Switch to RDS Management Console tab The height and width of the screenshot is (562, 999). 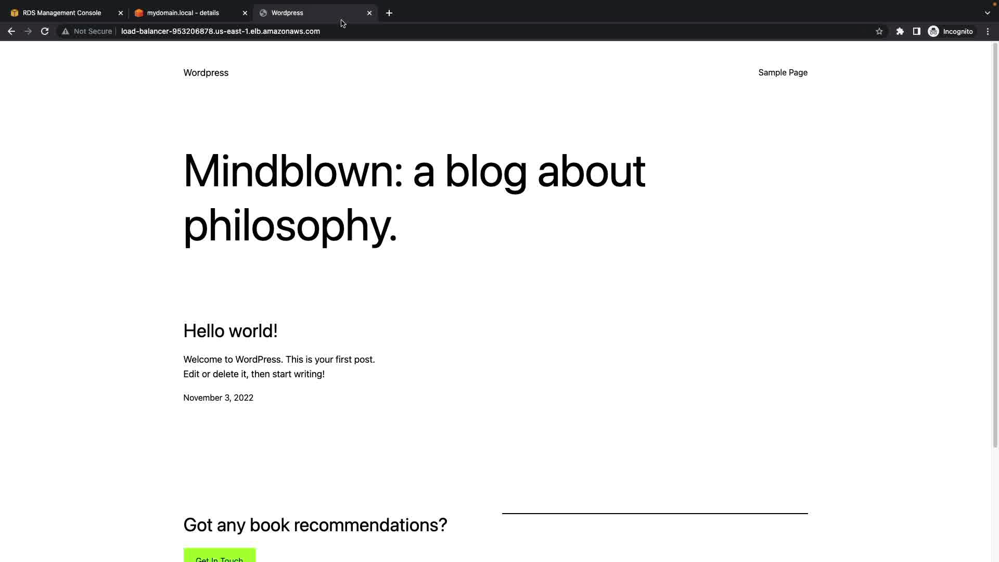[x=61, y=13]
